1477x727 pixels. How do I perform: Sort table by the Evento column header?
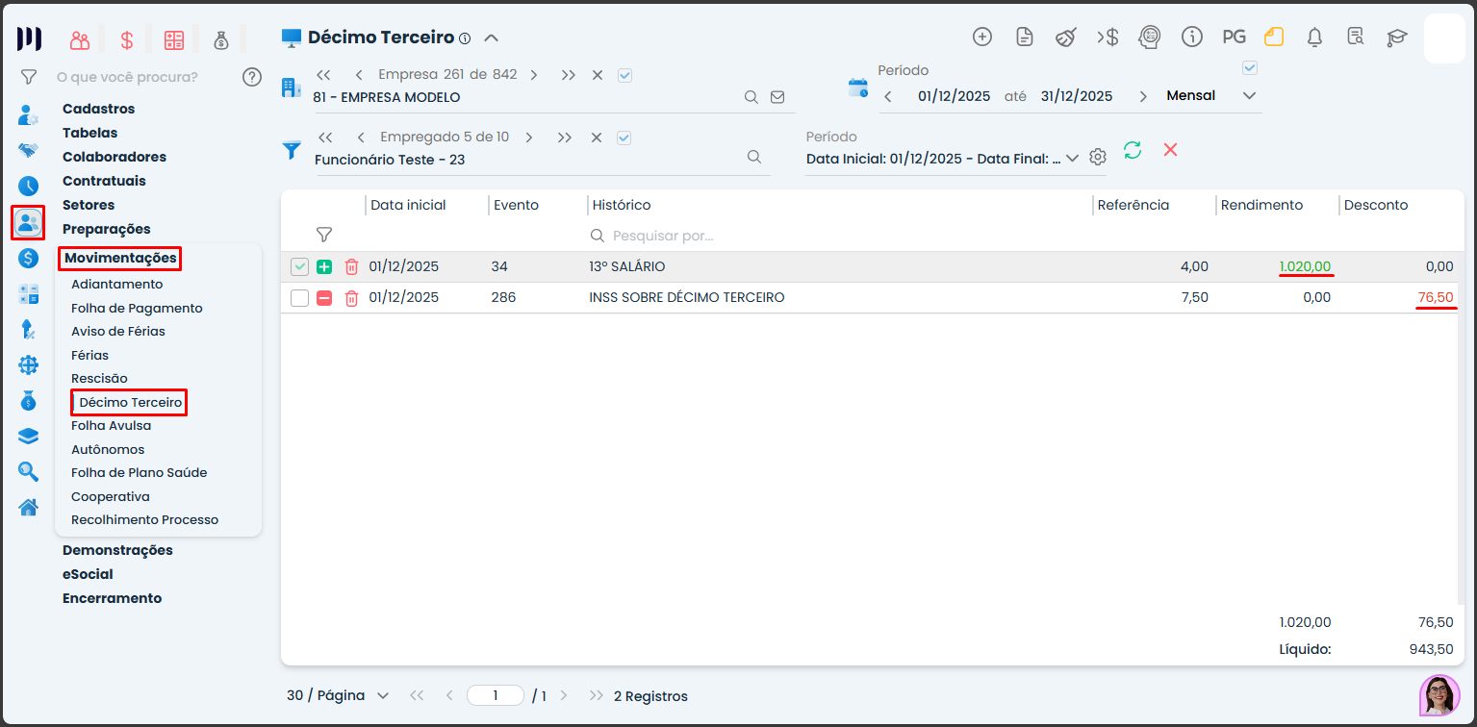pyautogui.click(x=516, y=205)
